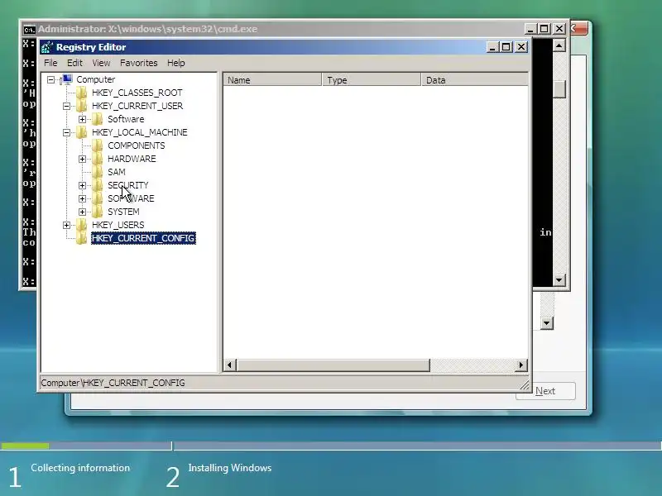Click the Setup dialog scroll down arrow

(547, 323)
